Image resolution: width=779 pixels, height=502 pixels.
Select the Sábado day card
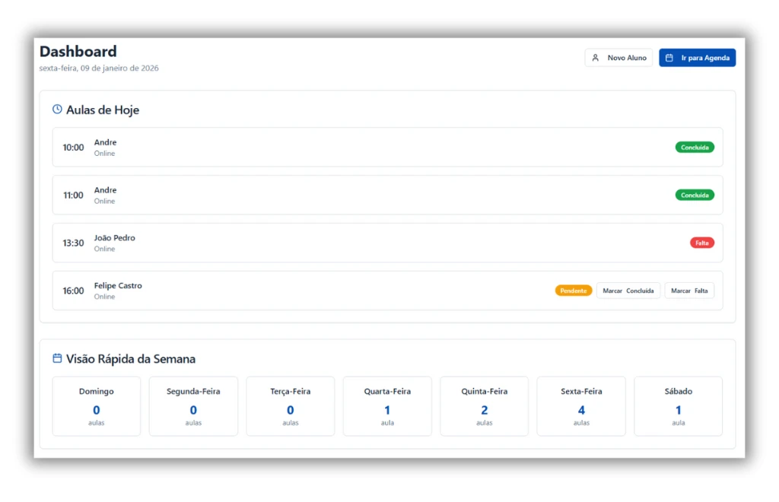tap(678, 406)
